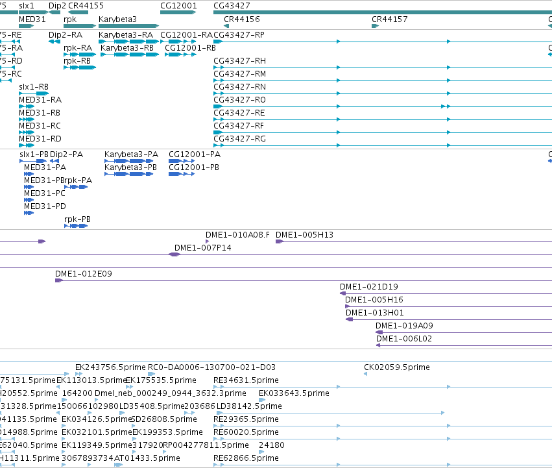Click the Karybeta3 gene label

tap(117, 19)
